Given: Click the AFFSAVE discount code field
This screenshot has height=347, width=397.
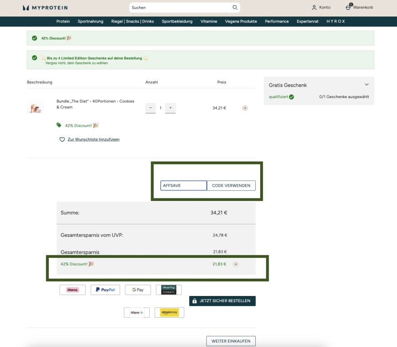Looking at the screenshot, I should pos(183,185).
